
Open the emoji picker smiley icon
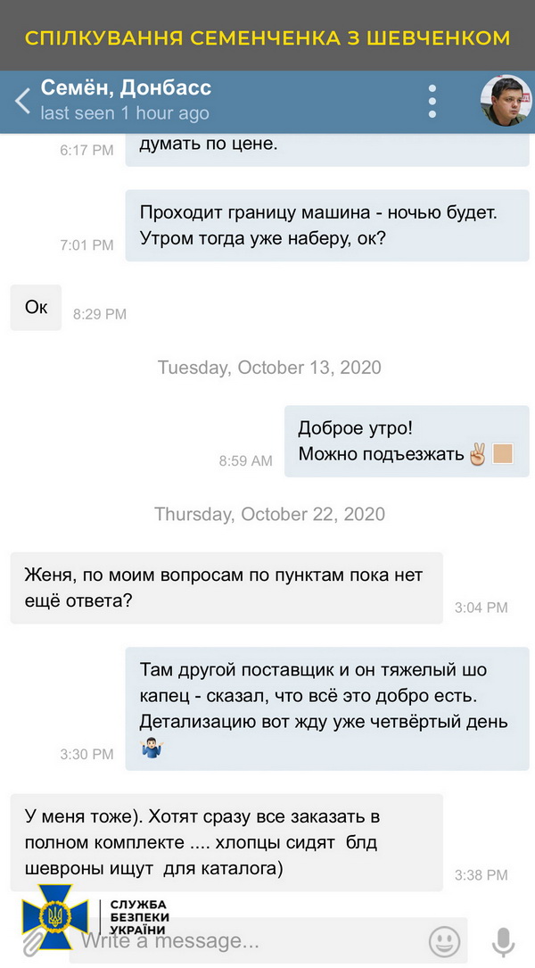pos(444,940)
